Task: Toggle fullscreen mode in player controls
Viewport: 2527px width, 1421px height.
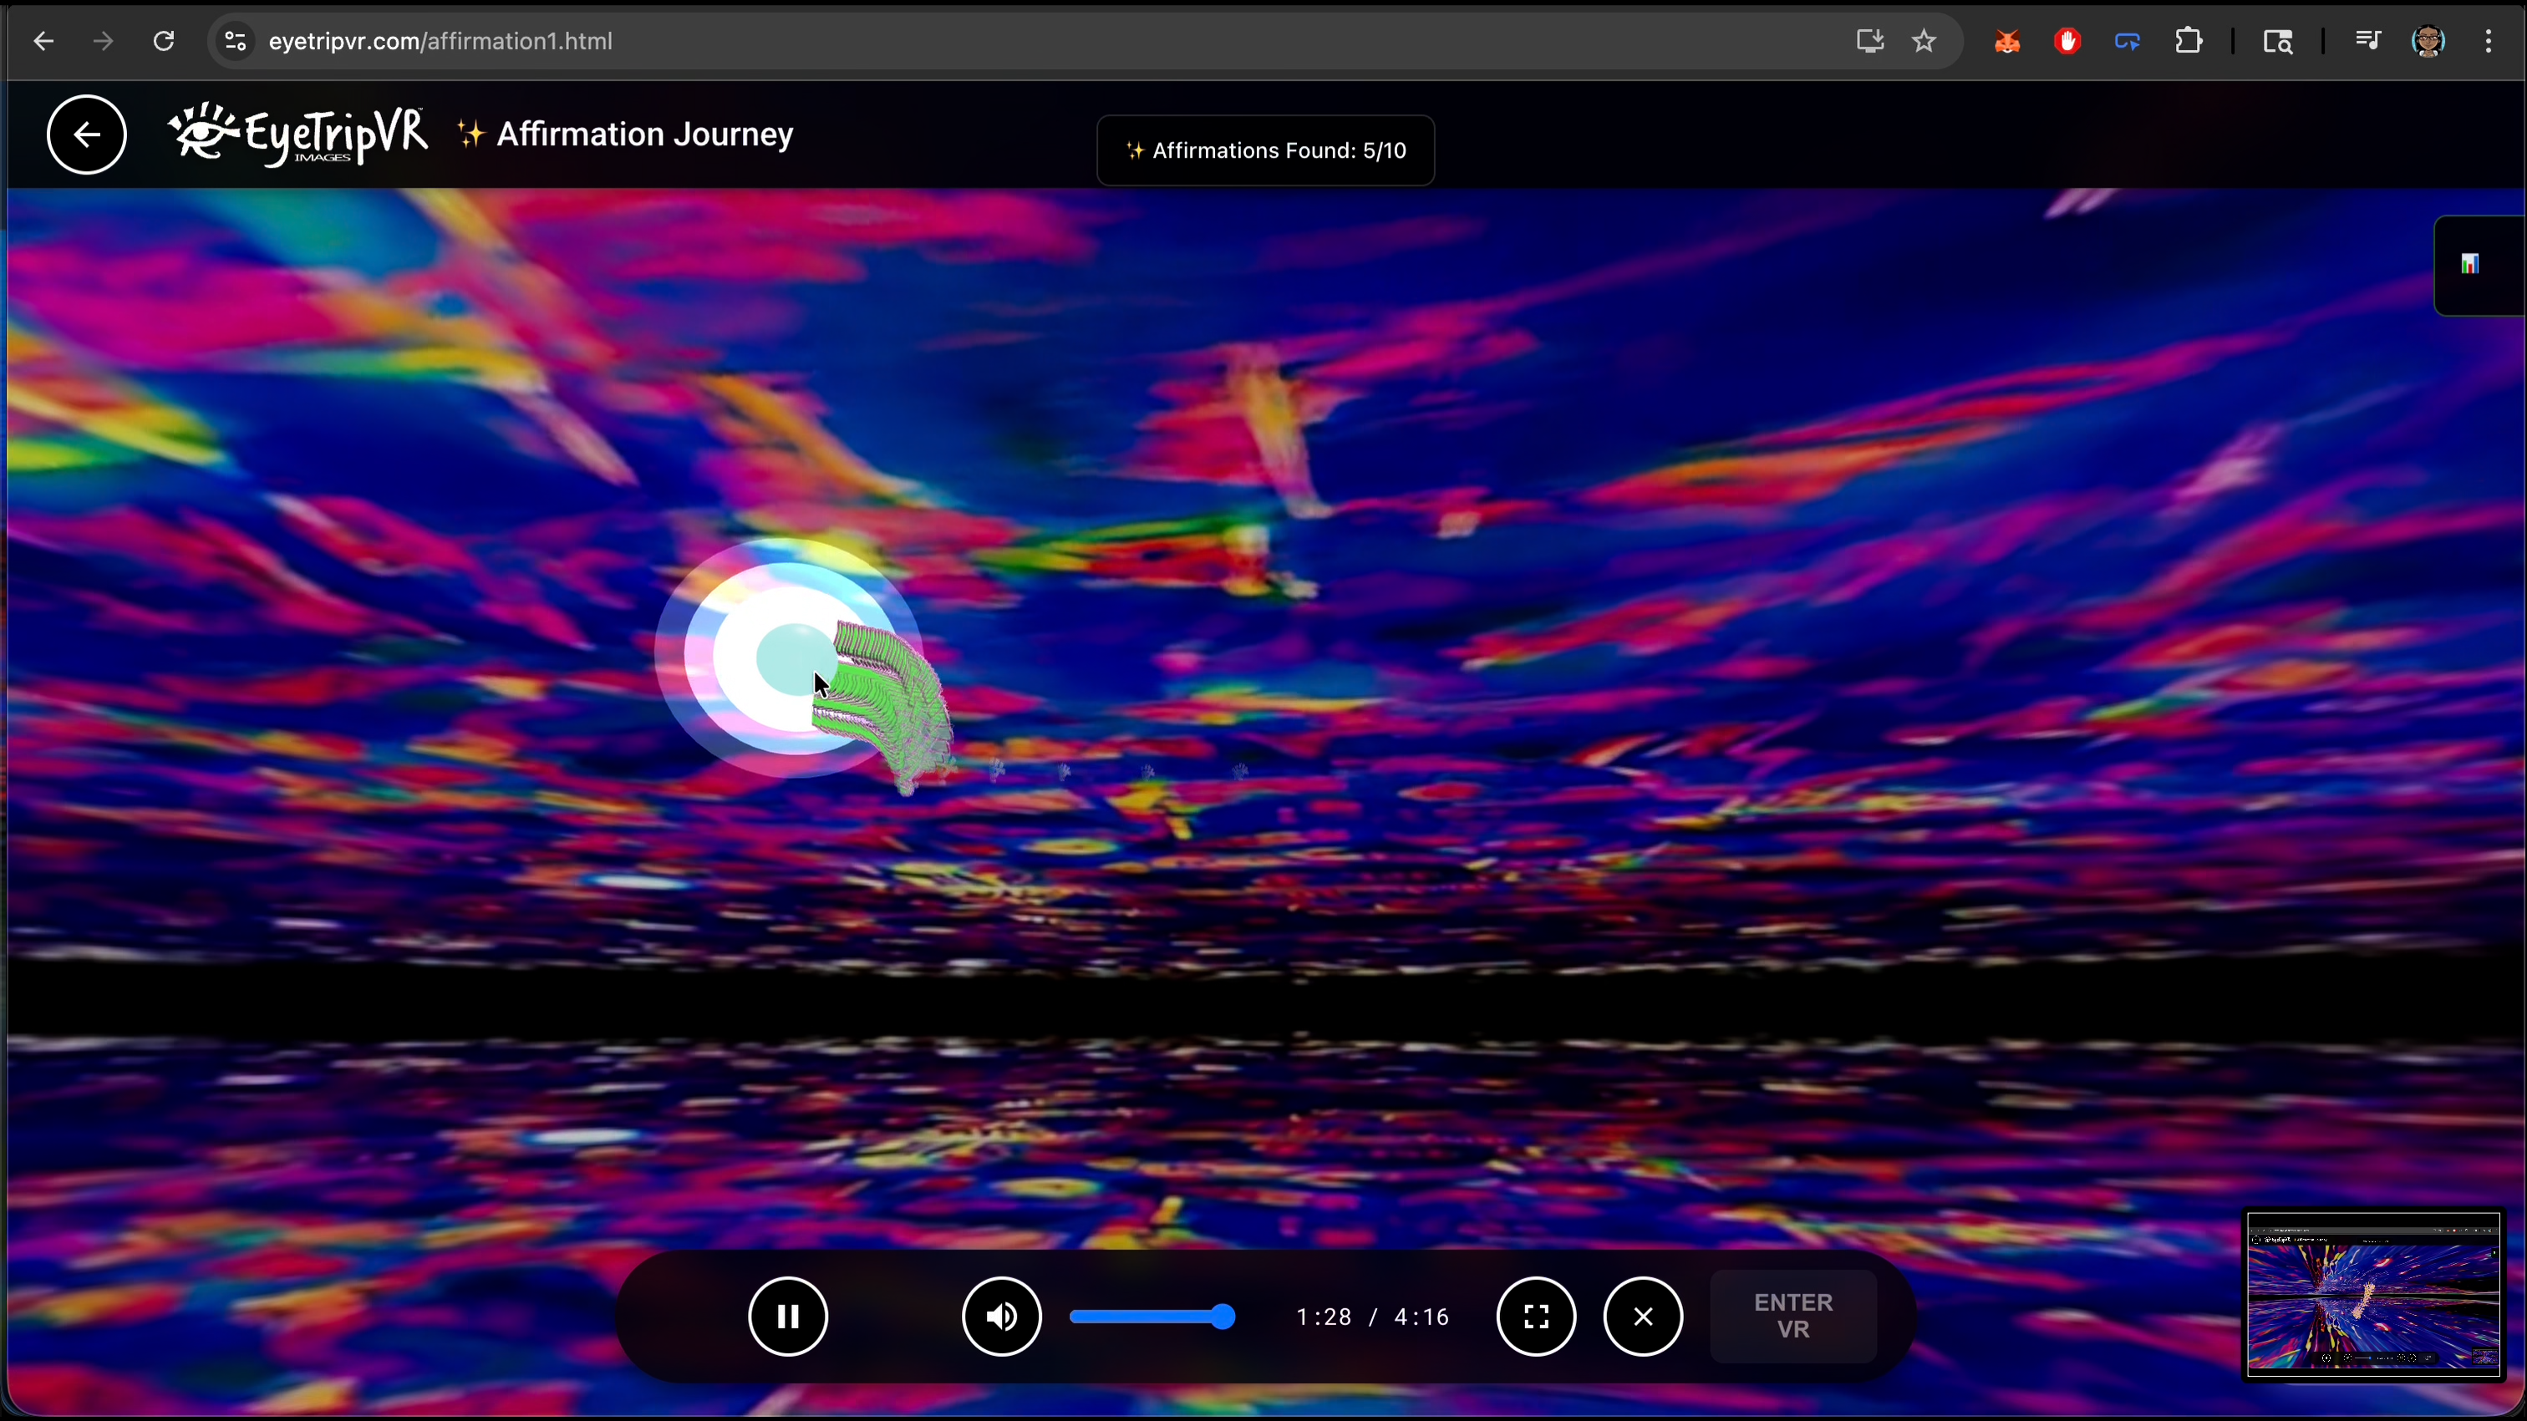Action: point(1535,1316)
